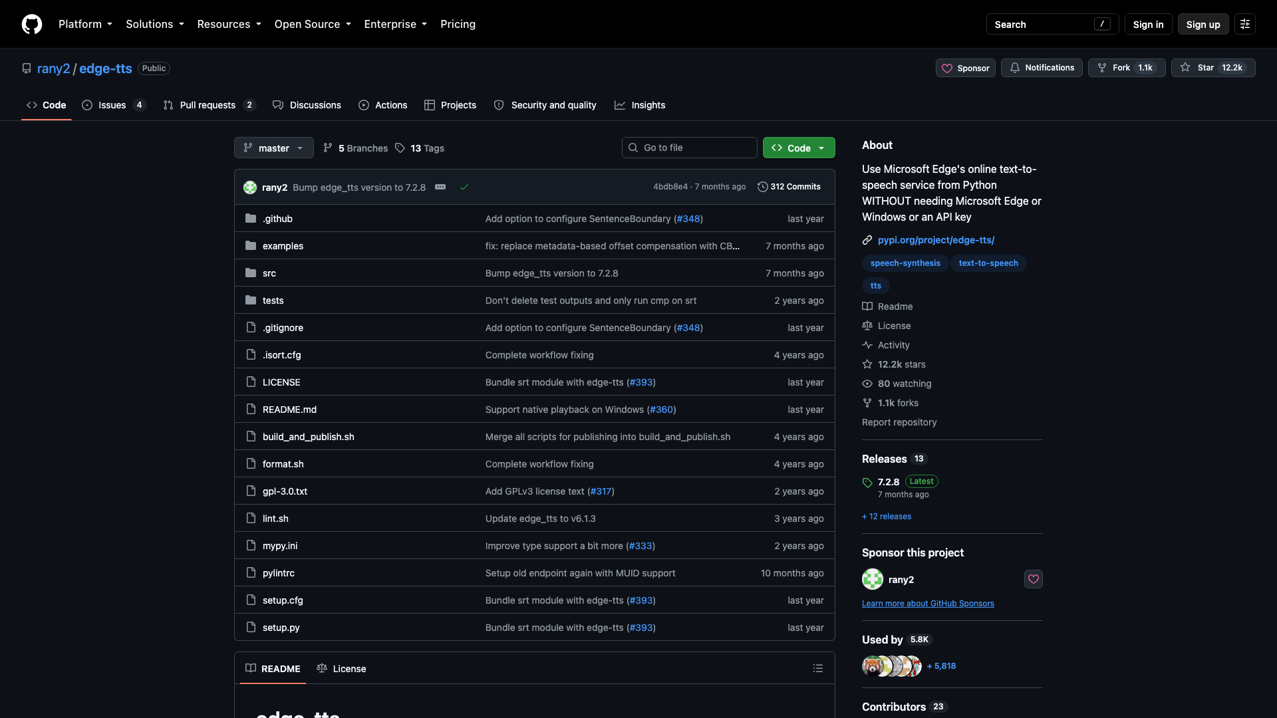Screen dimensions: 1277x718
Task: Open the Learn more about GitHub Sponsors link
Action: click(x=928, y=604)
